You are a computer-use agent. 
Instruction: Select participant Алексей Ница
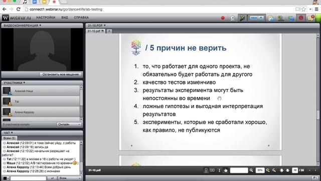40,91
